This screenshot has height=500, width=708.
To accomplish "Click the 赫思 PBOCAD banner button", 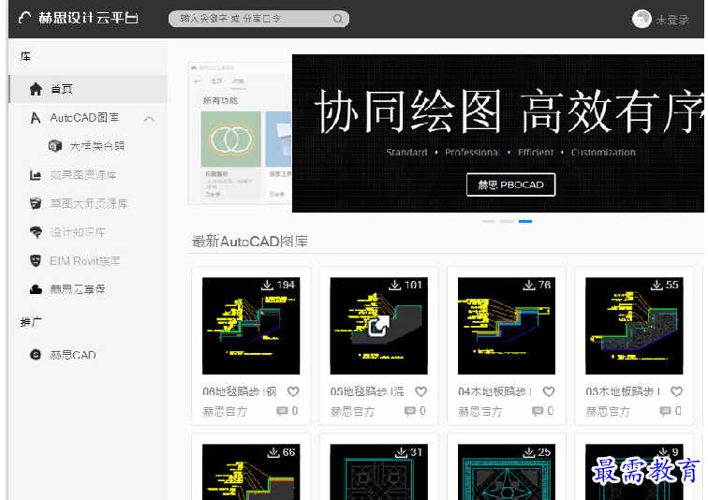I will coord(510,184).
